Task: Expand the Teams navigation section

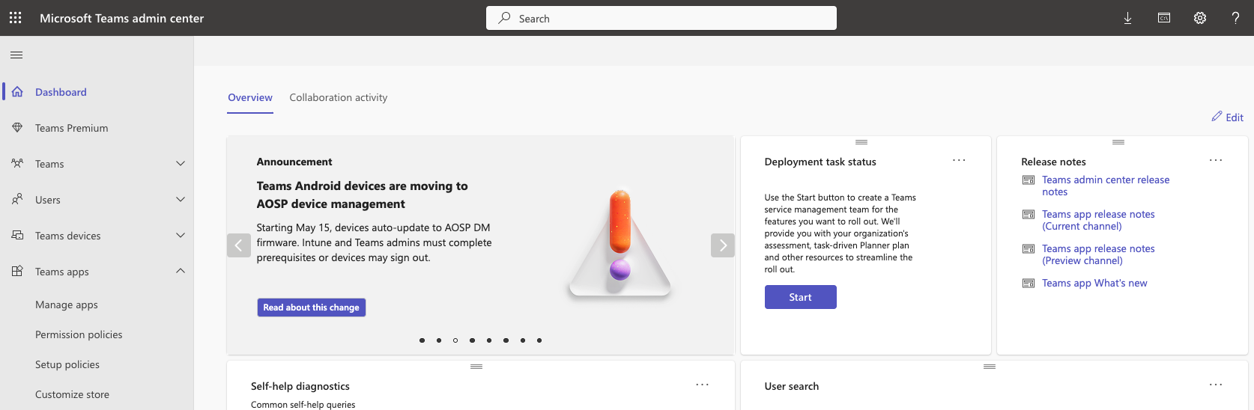Action: click(x=180, y=164)
